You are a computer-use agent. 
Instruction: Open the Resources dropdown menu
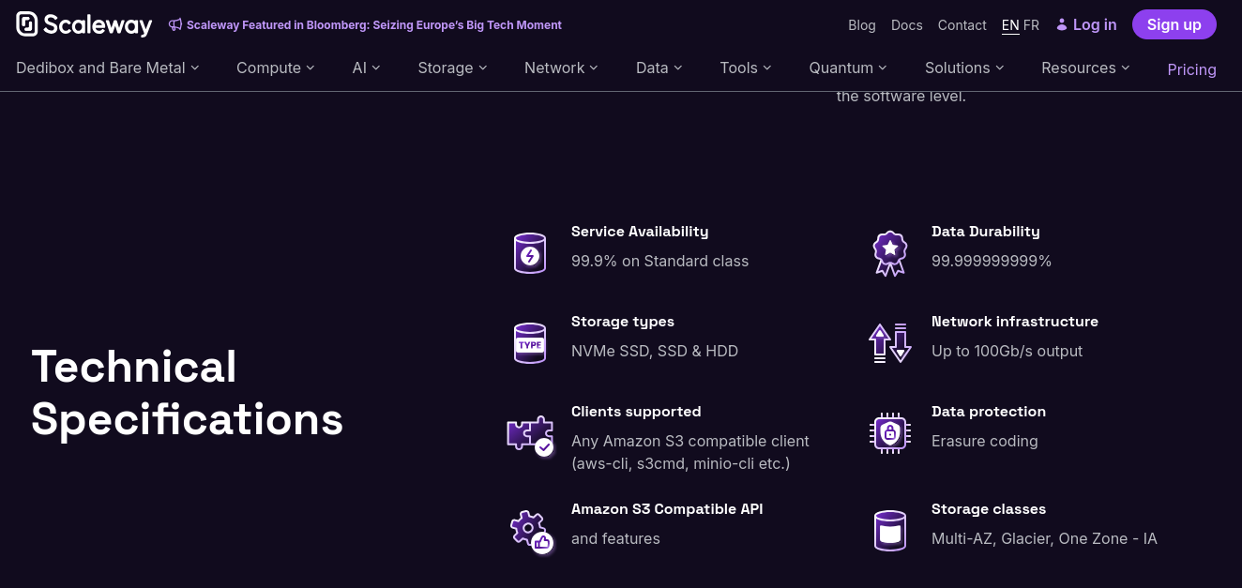click(x=1085, y=68)
